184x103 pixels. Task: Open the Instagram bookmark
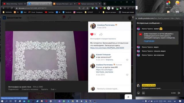coord(78,12)
